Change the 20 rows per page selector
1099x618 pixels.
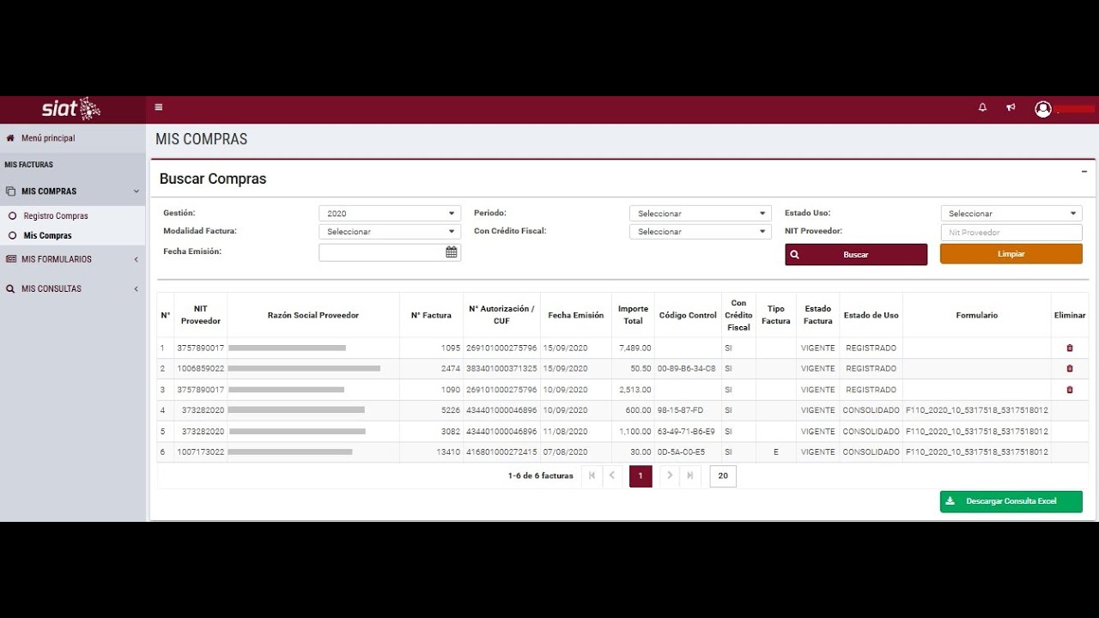723,476
